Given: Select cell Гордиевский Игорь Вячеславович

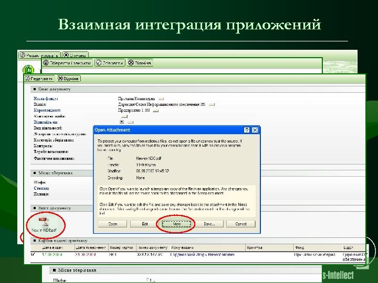Looking at the screenshot, I should click(202, 255).
